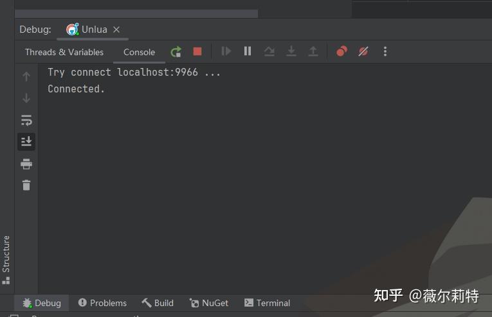The image size is (492, 317).
Task: Click the Step Out icon
Action: (x=313, y=51)
